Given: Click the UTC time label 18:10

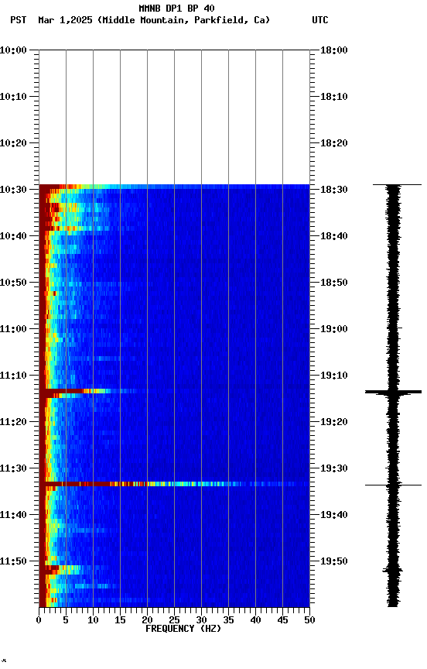Looking at the screenshot, I should pyautogui.click(x=334, y=97).
